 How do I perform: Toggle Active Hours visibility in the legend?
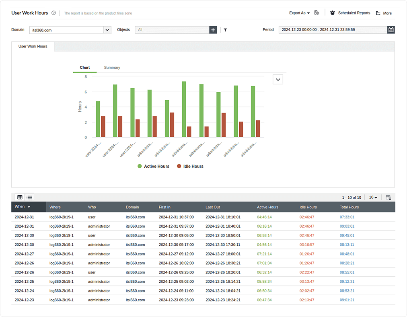153,166
